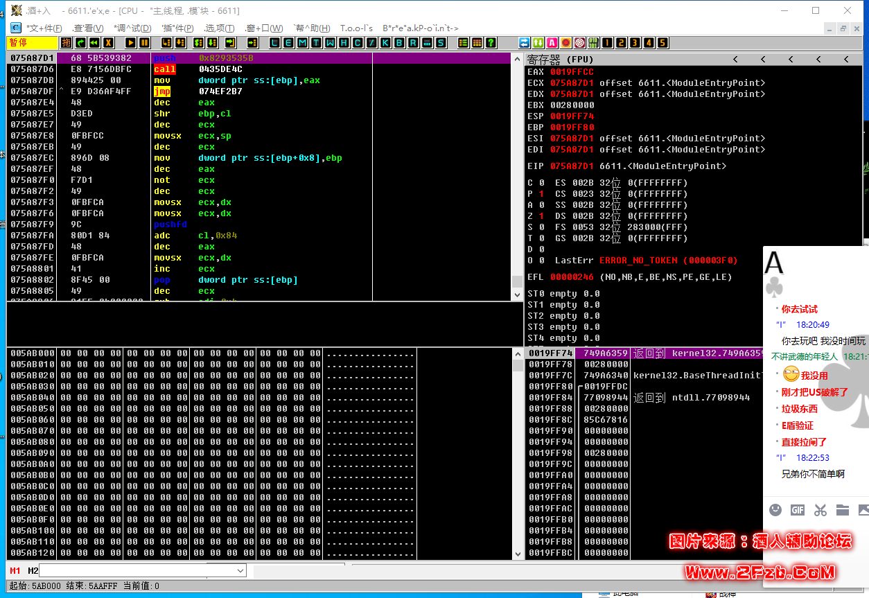Image resolution: width=869 pixels, height=598 pixels.
Task: Restart the program with rewind icon
Action: pos(95,43)
